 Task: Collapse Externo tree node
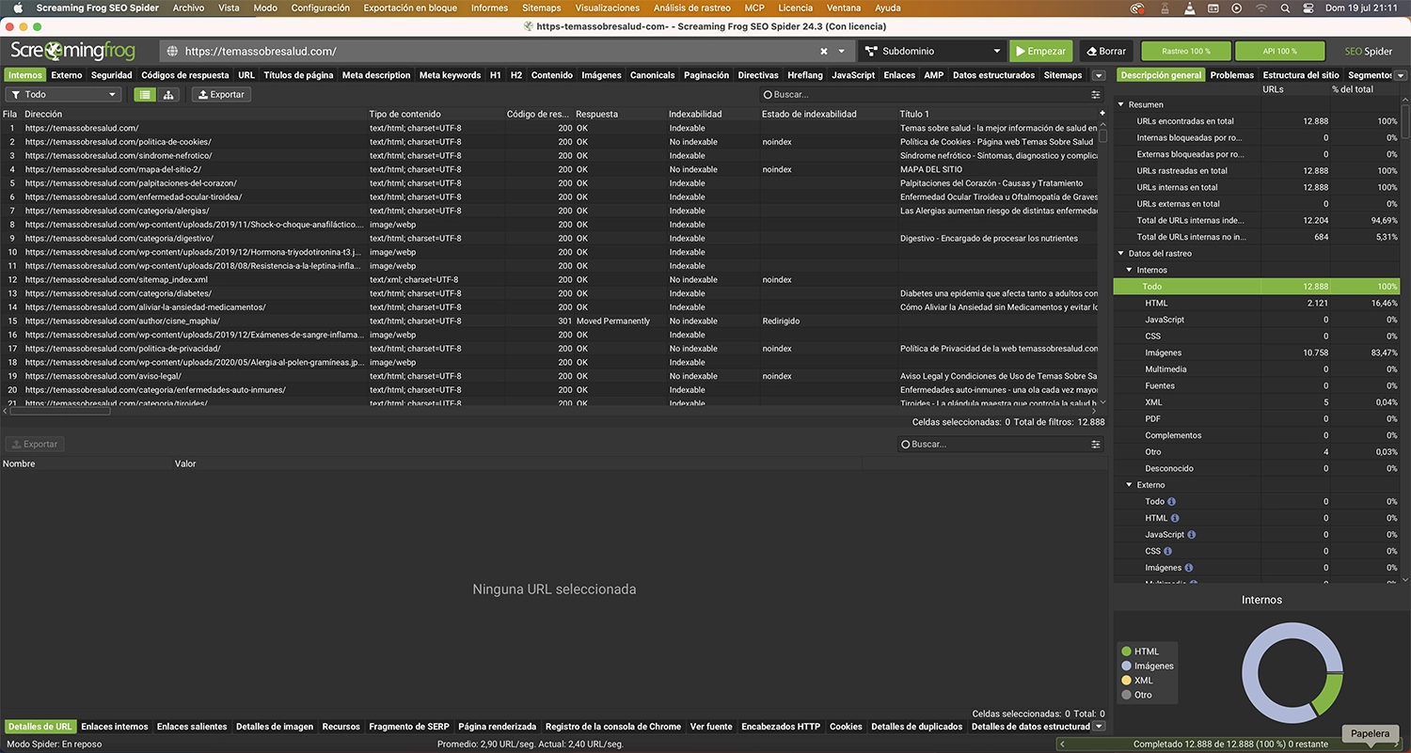[1129, 485]
